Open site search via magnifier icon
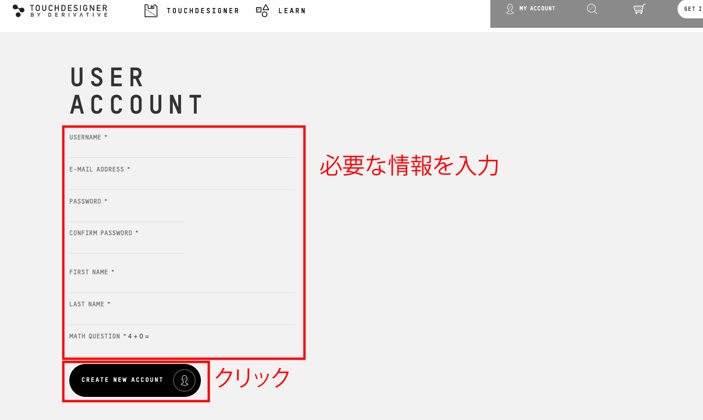703x420 pixels. click(592, 9)
